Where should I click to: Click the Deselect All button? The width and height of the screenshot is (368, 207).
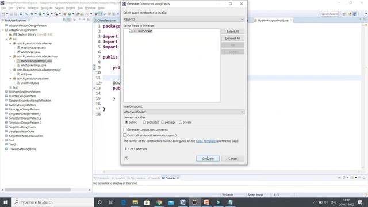(233, 39)
